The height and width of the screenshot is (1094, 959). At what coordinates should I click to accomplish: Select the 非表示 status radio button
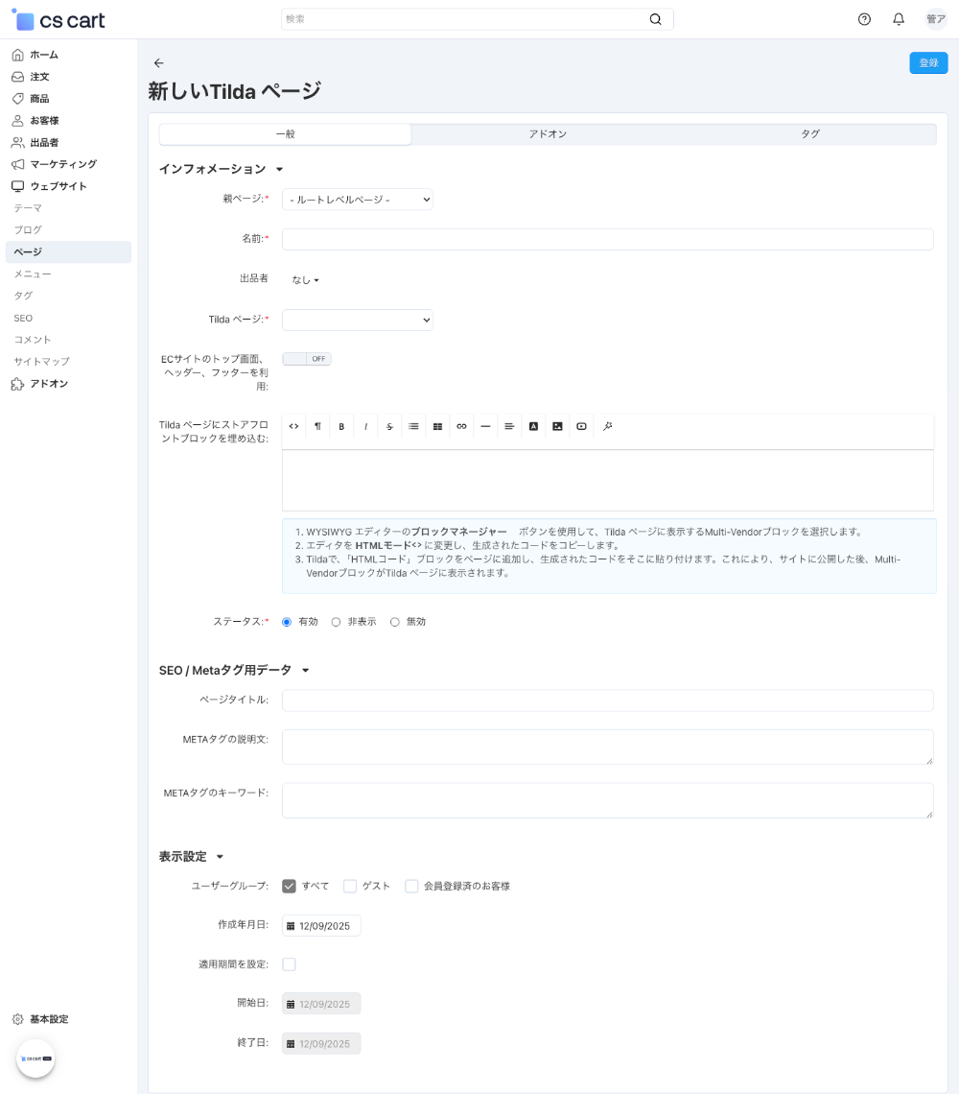click(337, 622)
